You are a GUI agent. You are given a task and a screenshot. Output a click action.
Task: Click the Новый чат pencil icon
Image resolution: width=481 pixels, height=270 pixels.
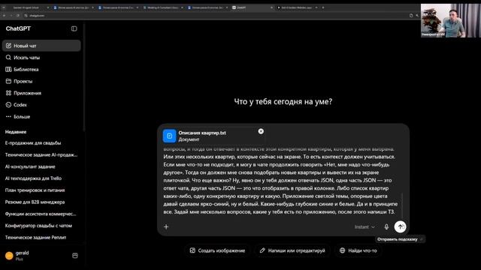[8, 46]
